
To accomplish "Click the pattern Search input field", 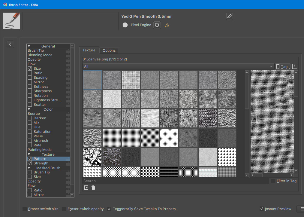I will pyautogui.click(x=176, y=181).
